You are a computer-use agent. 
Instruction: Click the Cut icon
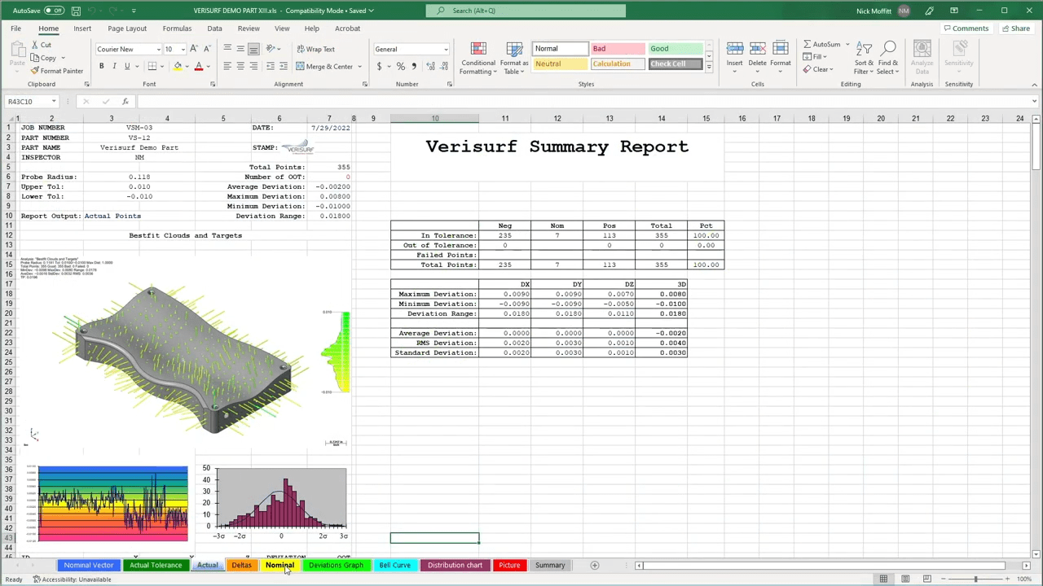[x=35, y=45]
